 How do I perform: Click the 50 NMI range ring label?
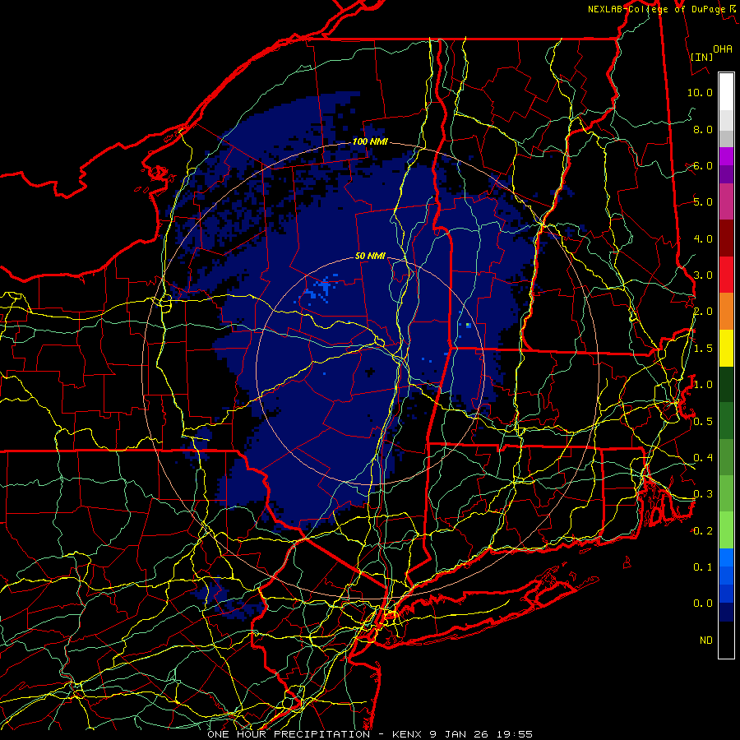pyautogui.click(x=370, y=257)
